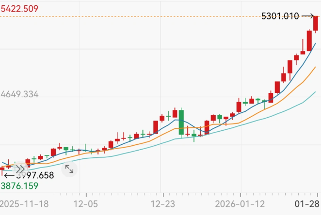Click the double-chevron scroll icon

pyautogui.click(x=20, y=169)
